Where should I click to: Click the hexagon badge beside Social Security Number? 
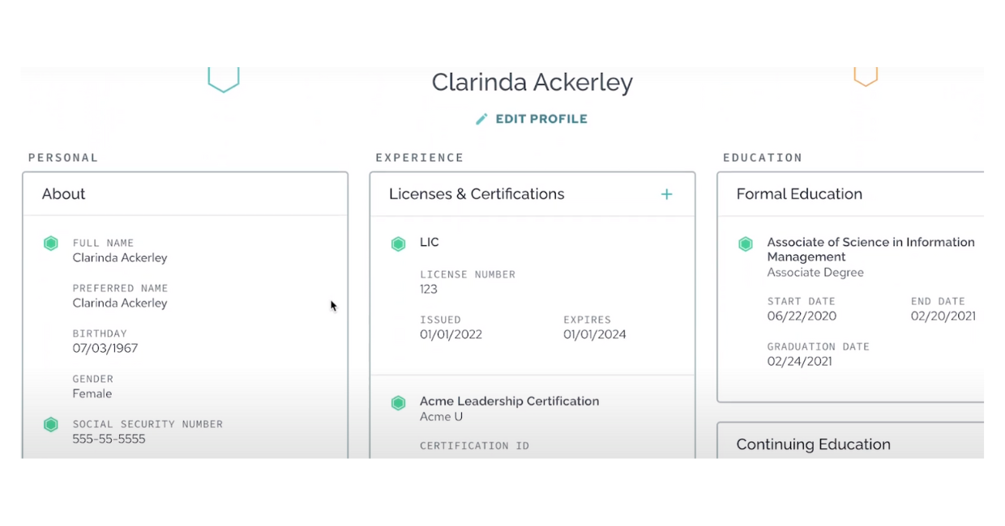tap(51, 423)
